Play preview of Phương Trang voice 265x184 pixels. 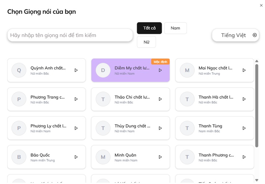click(76, 99)
